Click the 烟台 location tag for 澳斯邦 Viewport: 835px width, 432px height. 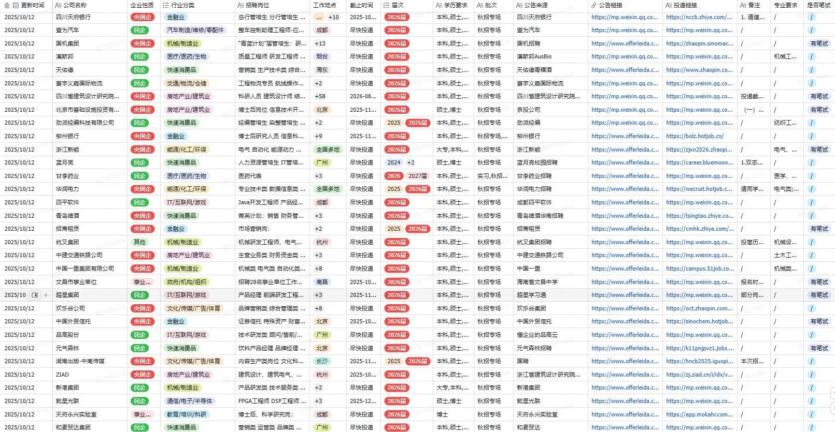[322, 56]
